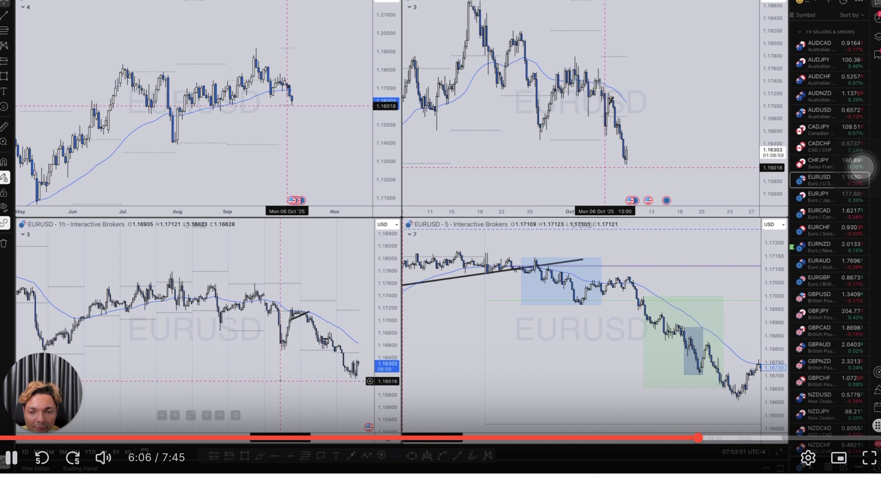Toggle magnet mode in drawing toolbar
Viewport: 881px width, 478px height.
tap(4, 162)
